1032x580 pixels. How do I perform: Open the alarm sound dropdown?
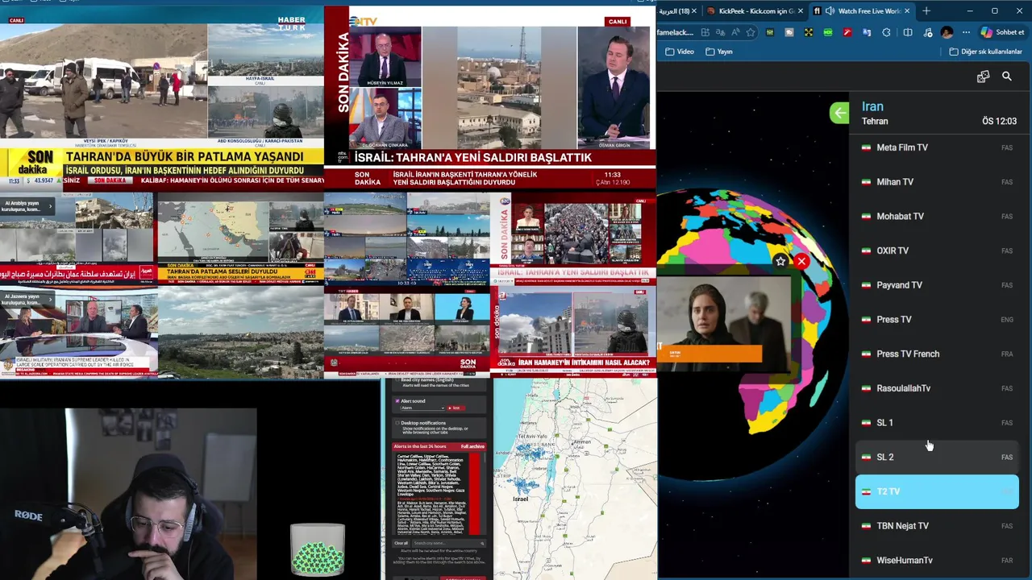coord(422,408)
